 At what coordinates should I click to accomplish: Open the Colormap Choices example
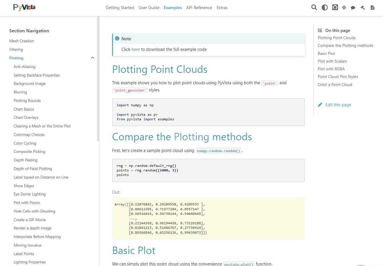29,135
